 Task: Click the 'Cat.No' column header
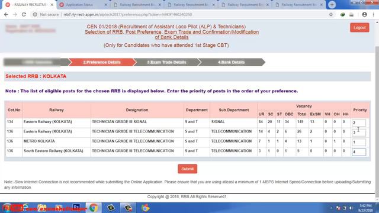coord(14,110)
